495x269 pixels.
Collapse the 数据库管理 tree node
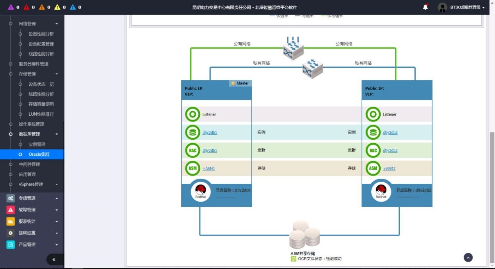pyautogui.click(x=57, y=134)
